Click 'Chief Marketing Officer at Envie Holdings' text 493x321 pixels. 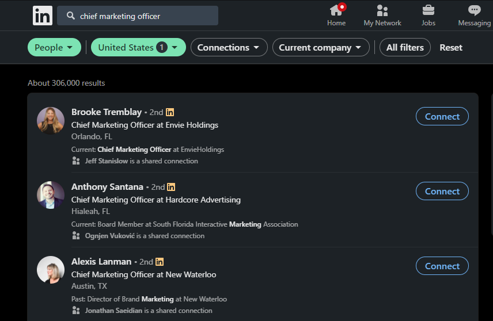145,125
